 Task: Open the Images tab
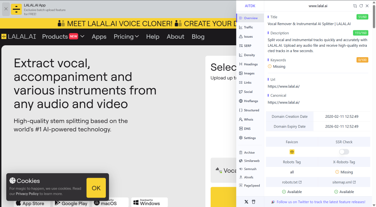pos(250,73)
